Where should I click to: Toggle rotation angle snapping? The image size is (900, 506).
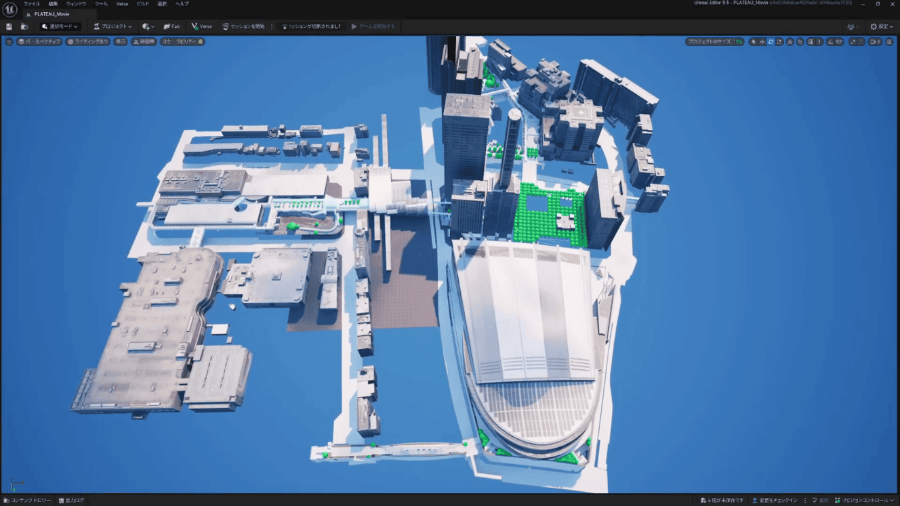(831, 42)
